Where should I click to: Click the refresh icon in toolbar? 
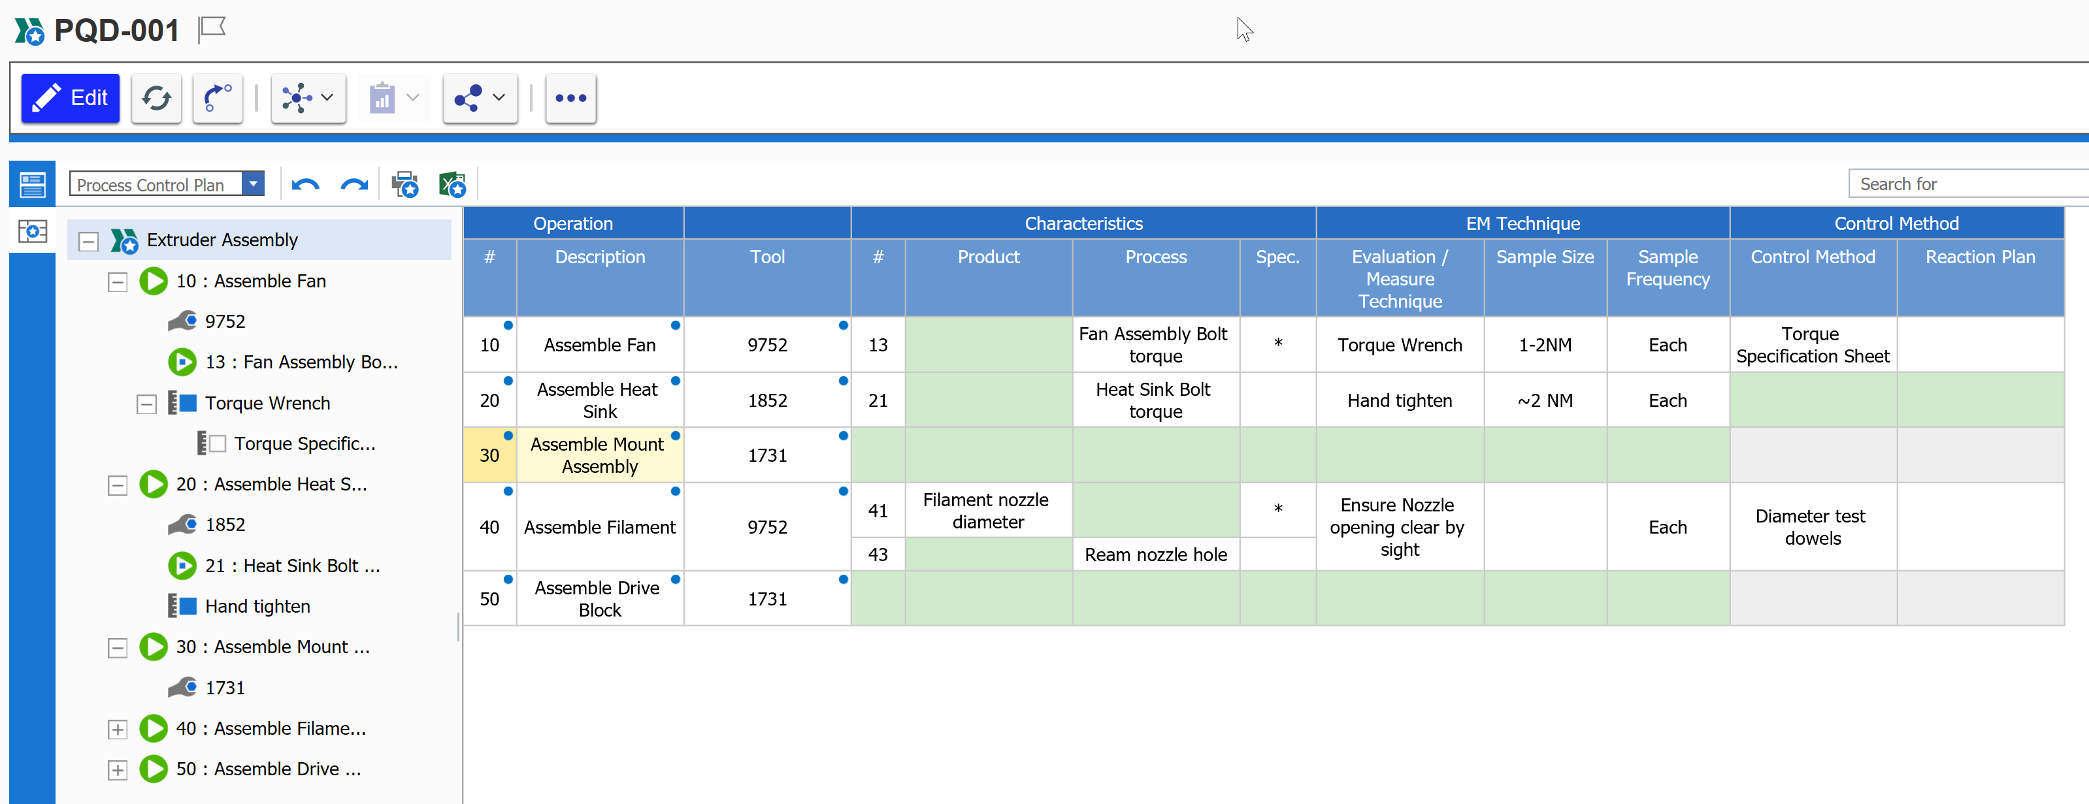pyautogui.click(x=156, y=98)
